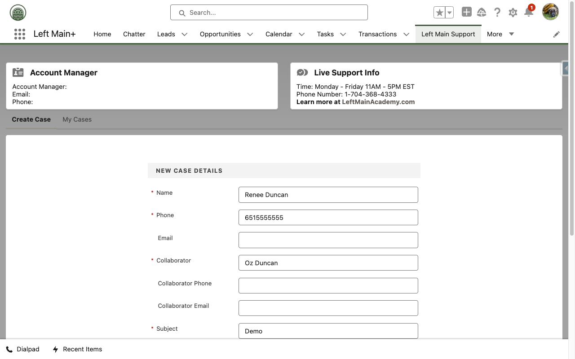View notifications bell icon
The height and width of the screenshot is (359, 575).
[529, 13]
